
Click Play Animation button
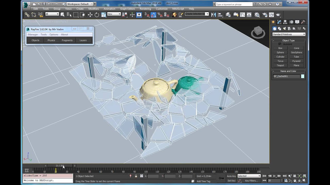point(275,176)
